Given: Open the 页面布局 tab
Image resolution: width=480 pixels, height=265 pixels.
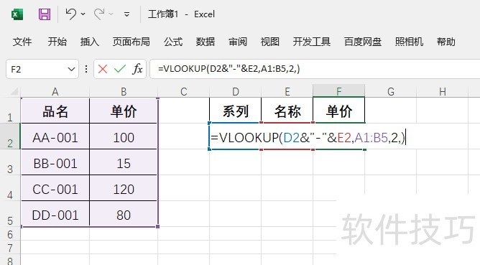Looking at the screenshot, I should click(131, 42).
